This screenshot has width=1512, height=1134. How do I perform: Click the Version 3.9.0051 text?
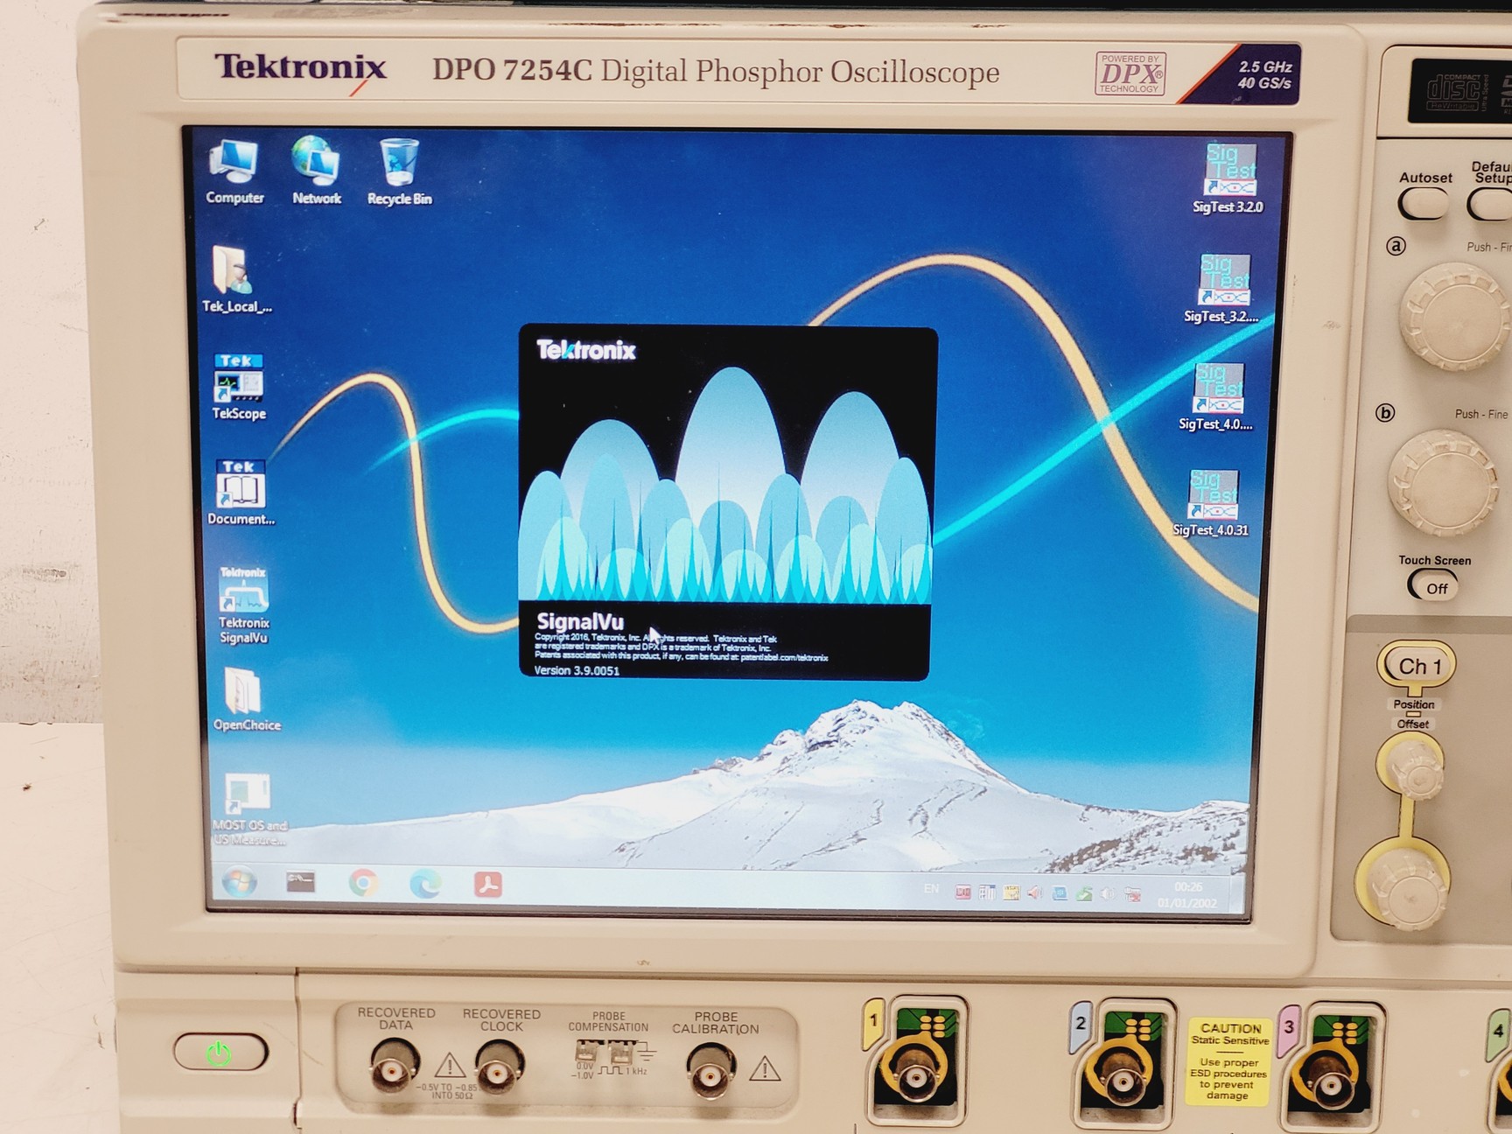[577, 670]
